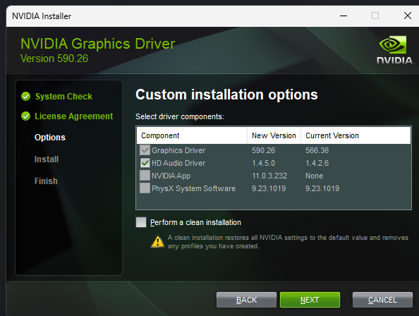419x316 pixels.
Task: Click the NVIDIA logo icon
Action: [395, 50]
